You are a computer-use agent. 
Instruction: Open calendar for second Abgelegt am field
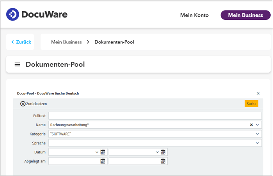[x=163, y=161]
